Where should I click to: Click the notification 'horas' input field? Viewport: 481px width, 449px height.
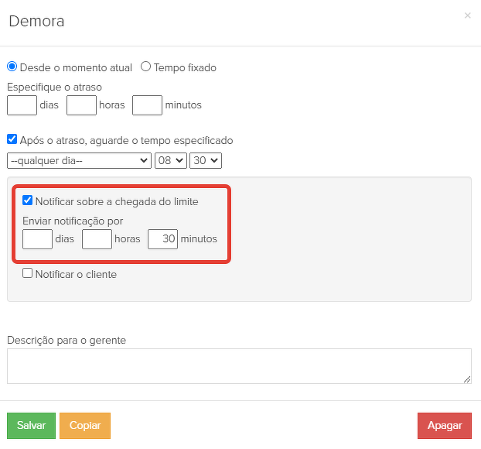point(97,239)
